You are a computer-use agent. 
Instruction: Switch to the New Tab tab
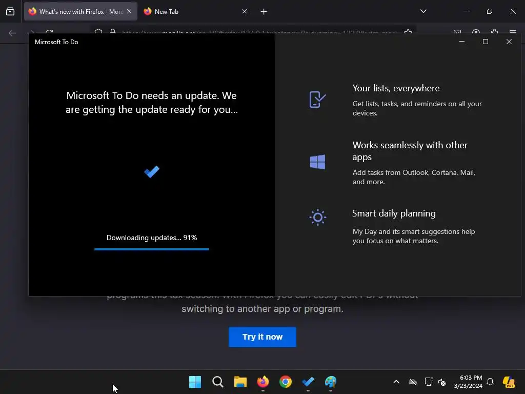[195, 11]
